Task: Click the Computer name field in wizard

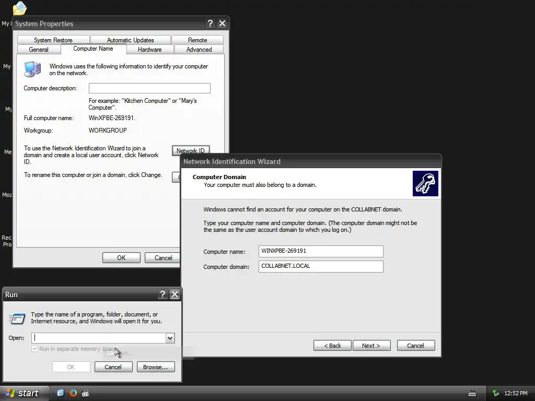Action: [x=321, y=251]
